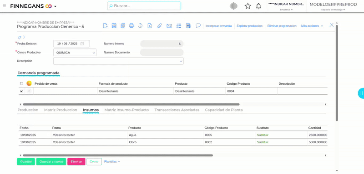
Task: Click the Pedido de venta cell for Desinfectante
Action: click(65, 91)
